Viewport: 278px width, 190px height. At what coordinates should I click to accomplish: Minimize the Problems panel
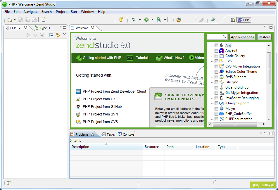[x=266, y=133]
